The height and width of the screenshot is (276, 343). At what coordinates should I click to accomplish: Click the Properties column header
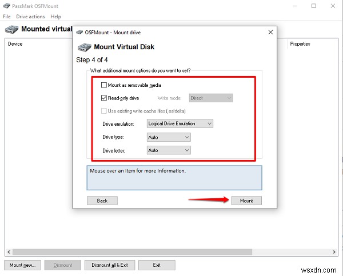[x=300, y=44]
